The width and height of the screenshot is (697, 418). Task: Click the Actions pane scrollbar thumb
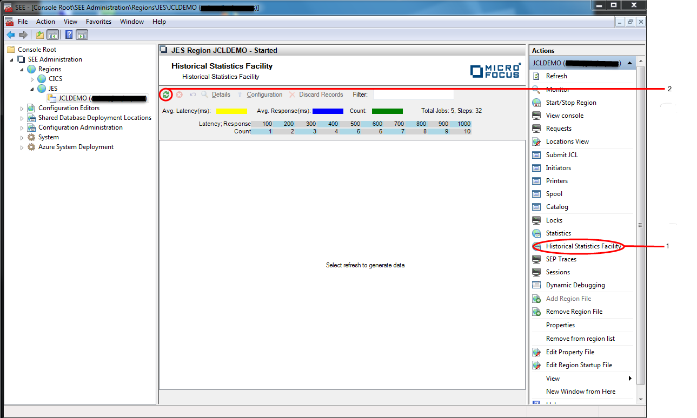pyautogui.click(x=641, y=225)
